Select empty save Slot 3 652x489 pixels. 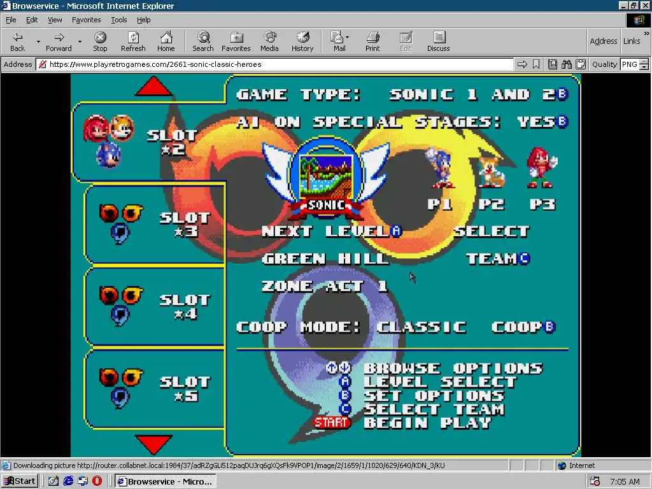pyautogui.click(x=155, y=223)
